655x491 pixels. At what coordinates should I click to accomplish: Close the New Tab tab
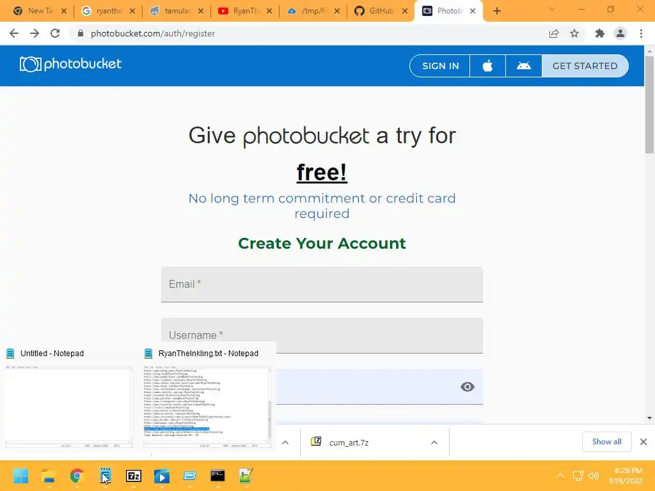64,11
